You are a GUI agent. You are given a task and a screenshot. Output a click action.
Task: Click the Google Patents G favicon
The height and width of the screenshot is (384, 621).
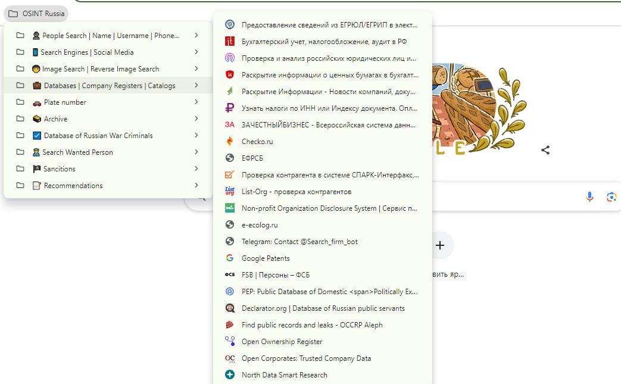pos(230,258)
